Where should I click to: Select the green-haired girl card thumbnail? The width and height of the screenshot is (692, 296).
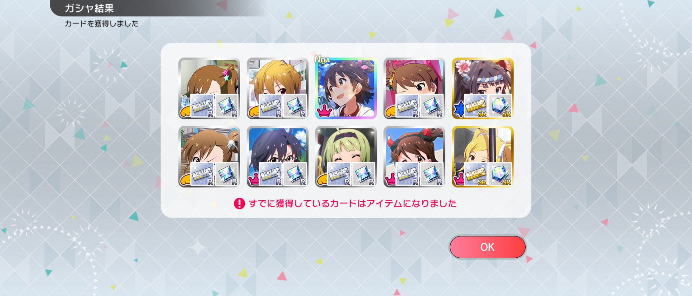click(x=346, y=156)
